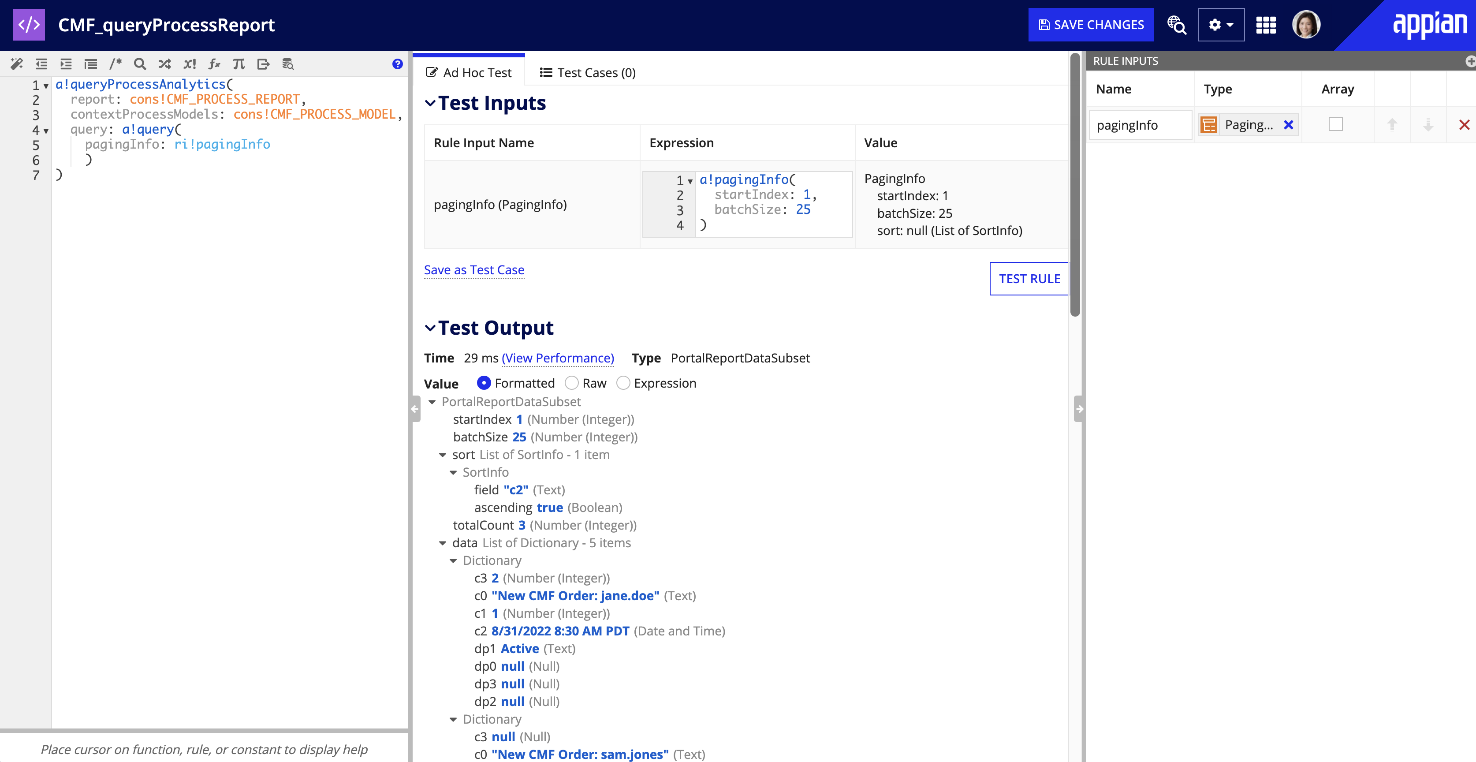Fold the a!query block at line 4
Screen dimensions: 1476x762
click(x=46, y=131)
